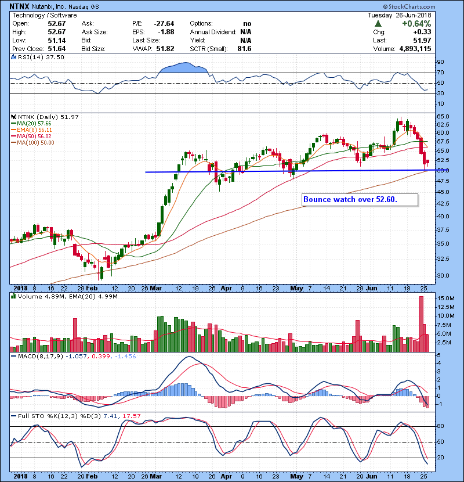Screen dimensions: 464x482
Task: Click the Technology / Software sector text
Action: (x=45, y=15)
